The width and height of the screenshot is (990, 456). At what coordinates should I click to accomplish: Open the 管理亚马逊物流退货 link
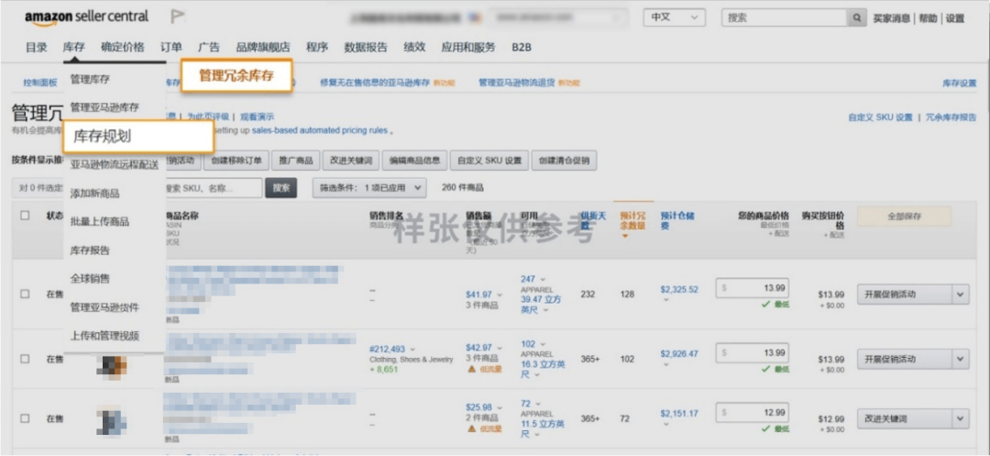516,83
